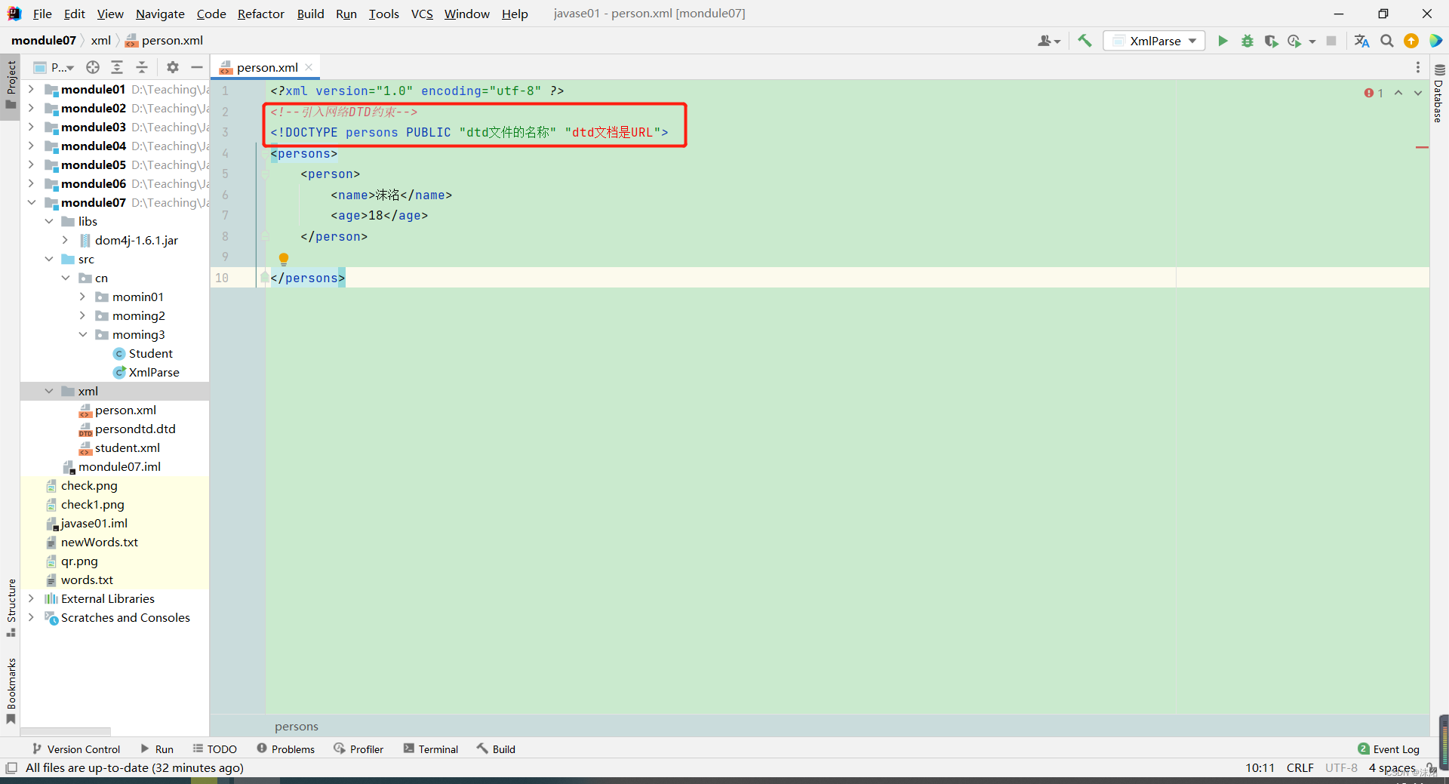Collapse the moming3 package

pos(83,334)
